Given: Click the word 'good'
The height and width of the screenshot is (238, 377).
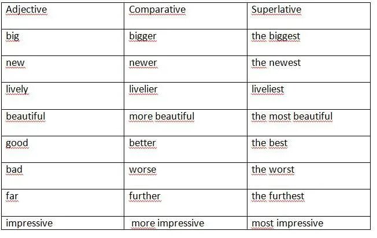Looking at the screenshot, I should point(17,143).
